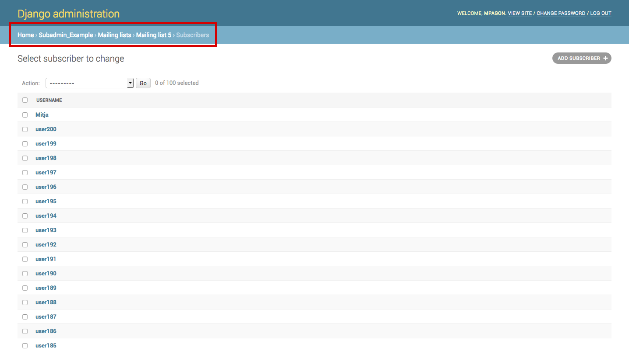Go to Home in breadcrumb
The image size is (629, 351).
pos(25,35)
